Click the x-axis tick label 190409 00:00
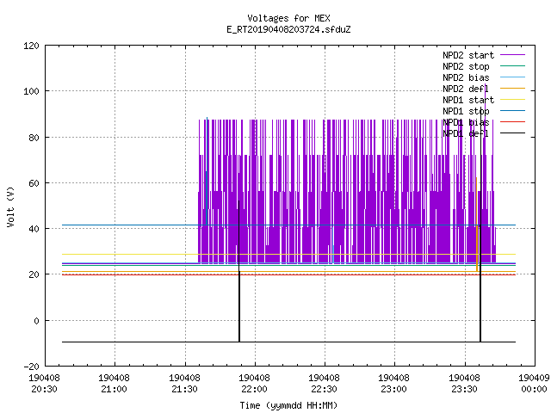Image resolution: width=551 pixels, height=413 pixels. [534, 384]
